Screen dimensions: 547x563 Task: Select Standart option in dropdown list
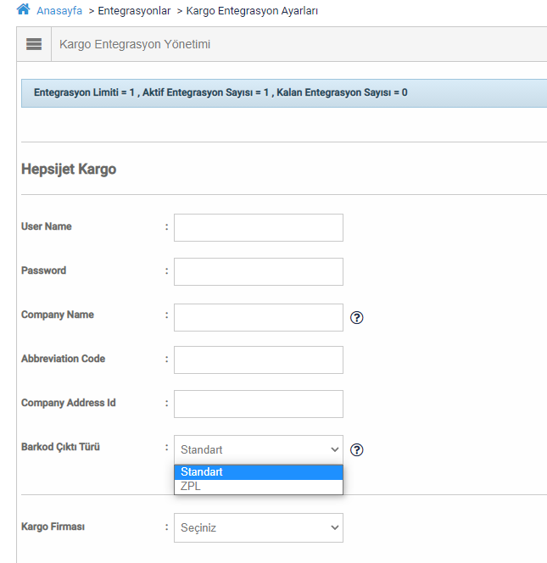click(x=259, y=472)
